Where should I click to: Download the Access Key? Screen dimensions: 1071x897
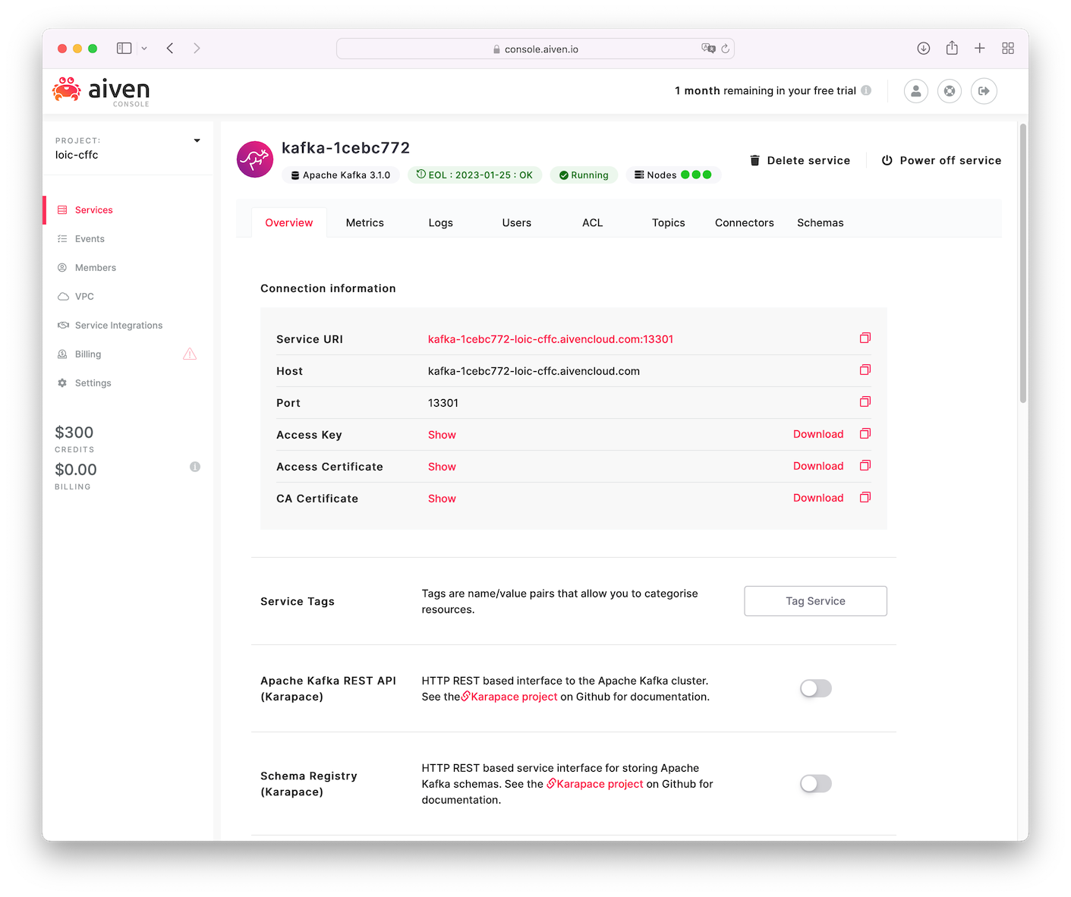point(818,434)
